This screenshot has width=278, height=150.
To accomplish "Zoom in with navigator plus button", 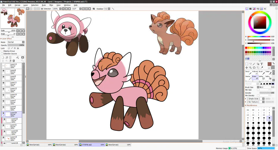I will point(21,30).
